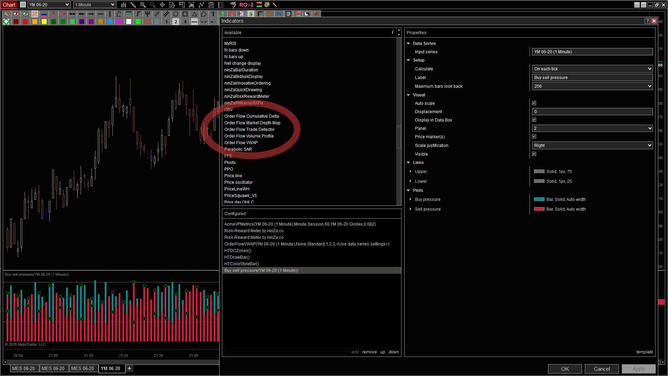Select HTColorStyleBar() in Configured list

click(311, 264)
